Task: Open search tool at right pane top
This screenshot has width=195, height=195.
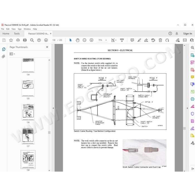Action: click(192, 48)
